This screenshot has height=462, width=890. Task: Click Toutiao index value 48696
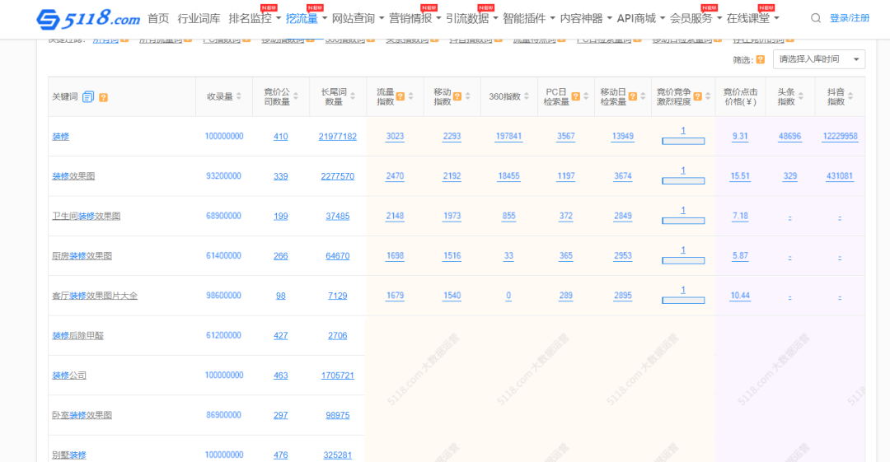(789, 136)
